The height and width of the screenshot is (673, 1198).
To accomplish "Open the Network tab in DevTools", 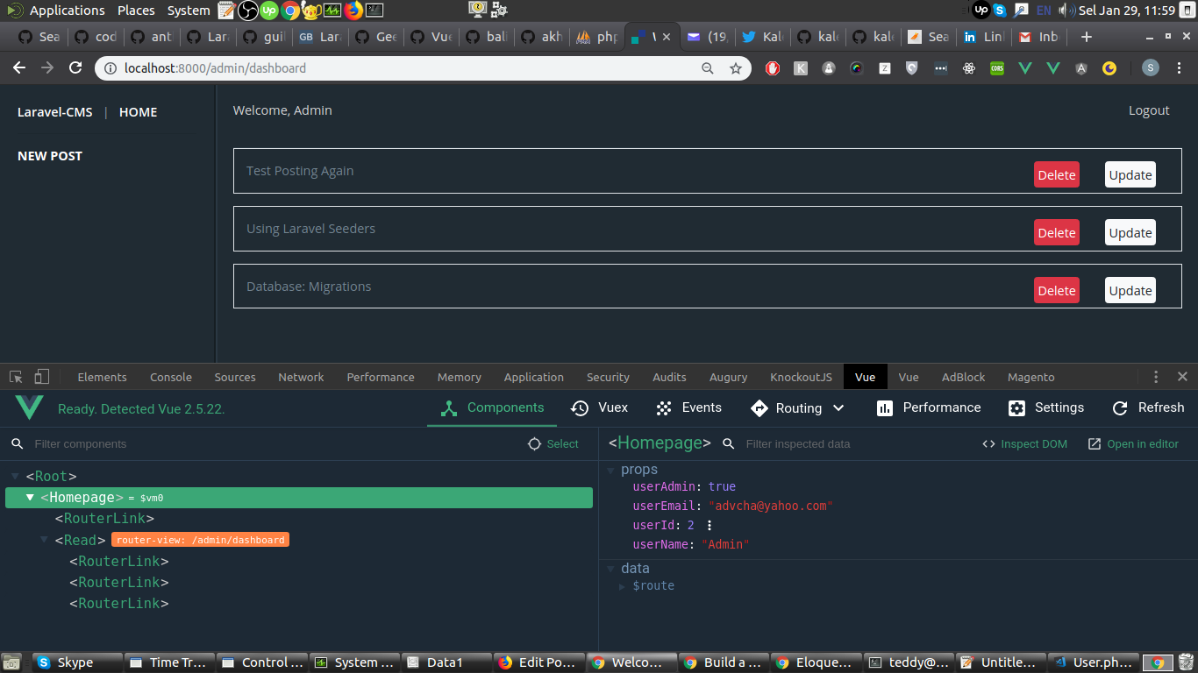I will (x=301, y=378).
